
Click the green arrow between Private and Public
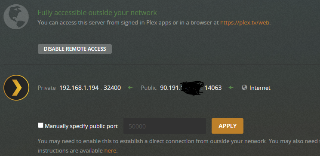[130, 88]
